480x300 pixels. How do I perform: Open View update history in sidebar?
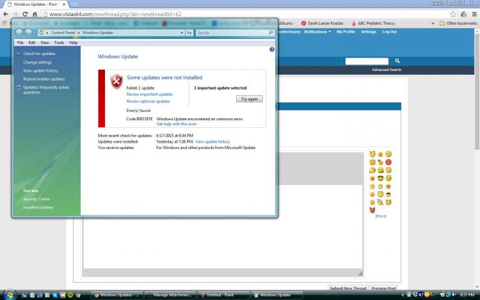(x=40, y=70)
